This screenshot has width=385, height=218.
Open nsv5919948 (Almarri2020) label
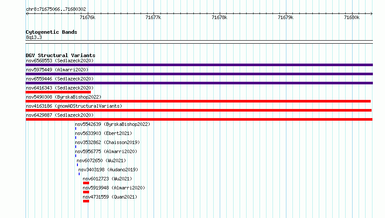click(x=114, y=188)
